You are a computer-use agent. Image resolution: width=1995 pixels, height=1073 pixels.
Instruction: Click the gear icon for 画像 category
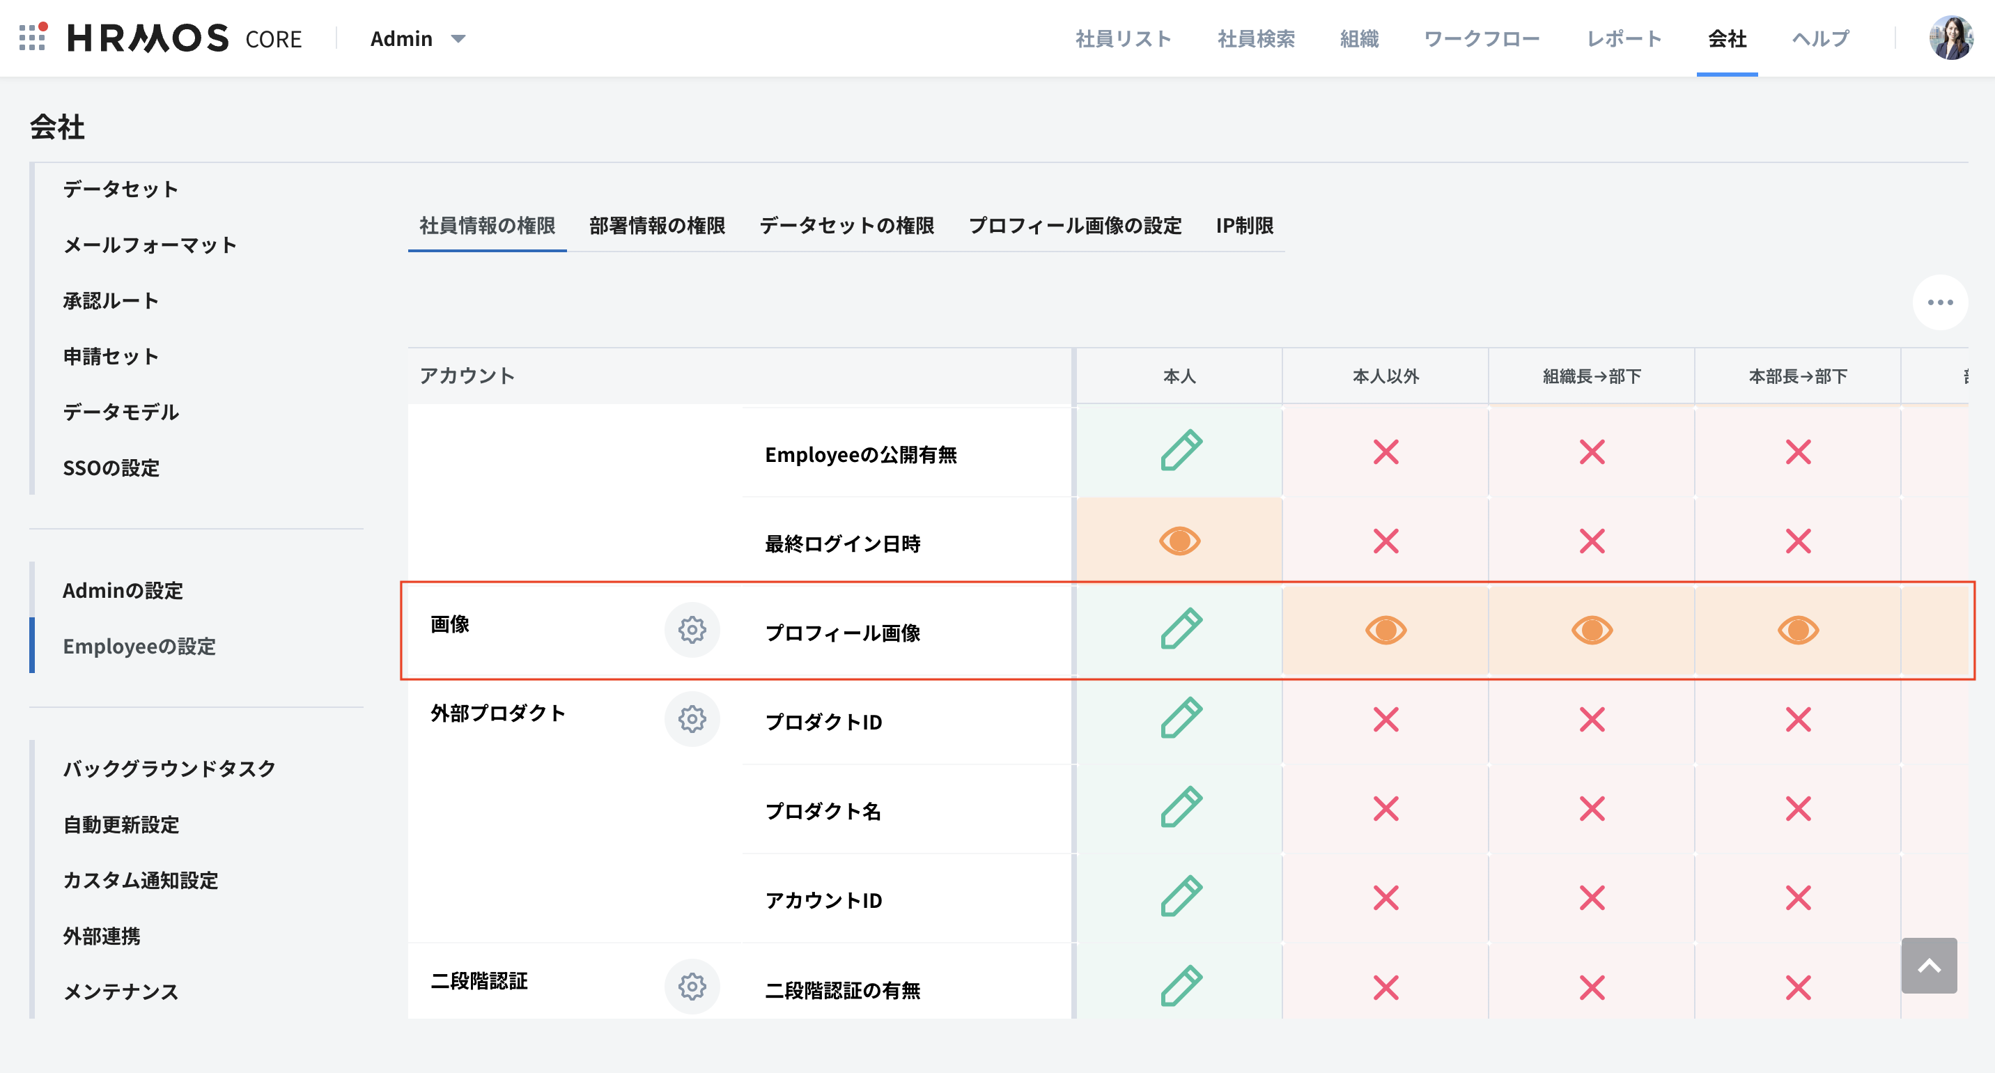pyautogui.click(x=692, y=630)
